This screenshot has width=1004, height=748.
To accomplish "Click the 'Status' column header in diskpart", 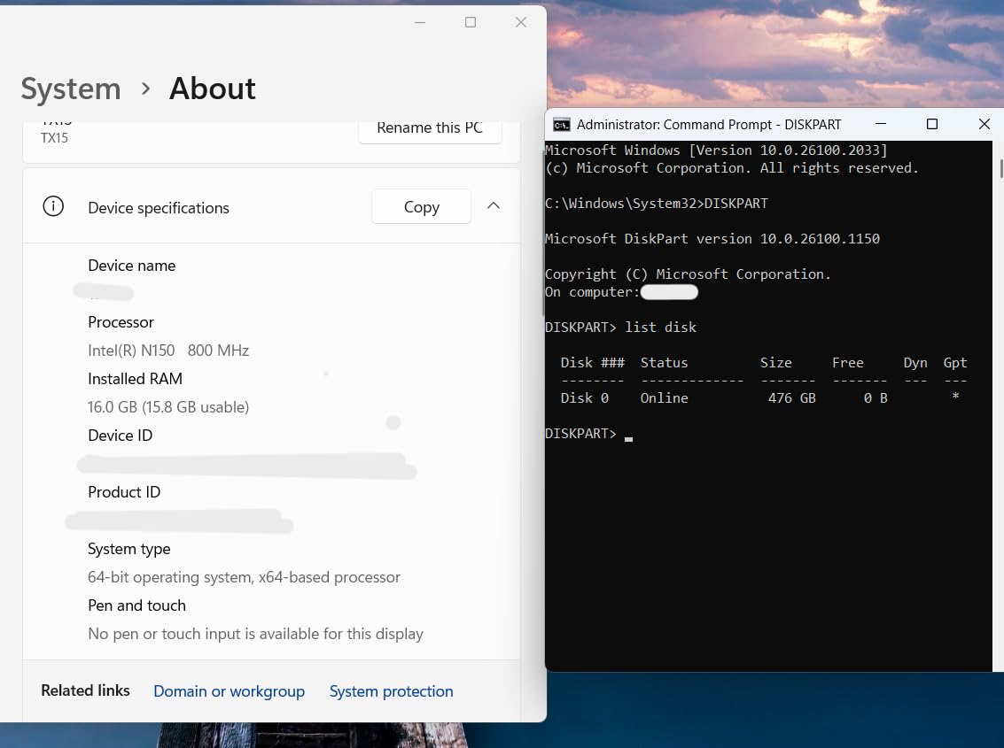I will click(x=664, y=363).
